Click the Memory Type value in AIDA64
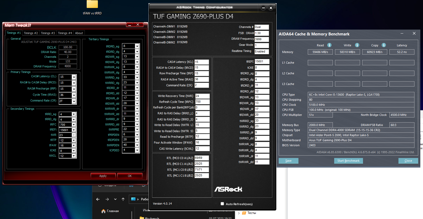The height and width of the screenshot is (219, 423). (x=361, y=130)
